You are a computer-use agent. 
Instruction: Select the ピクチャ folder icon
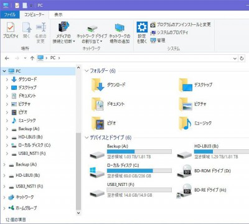(x=186, y=104)
